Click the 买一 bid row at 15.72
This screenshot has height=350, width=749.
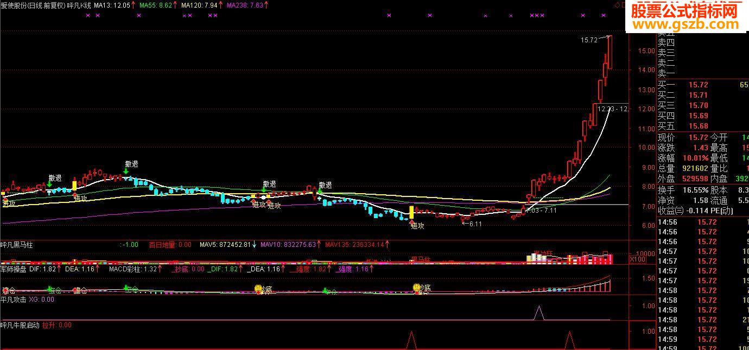click(x=703, y=85)
